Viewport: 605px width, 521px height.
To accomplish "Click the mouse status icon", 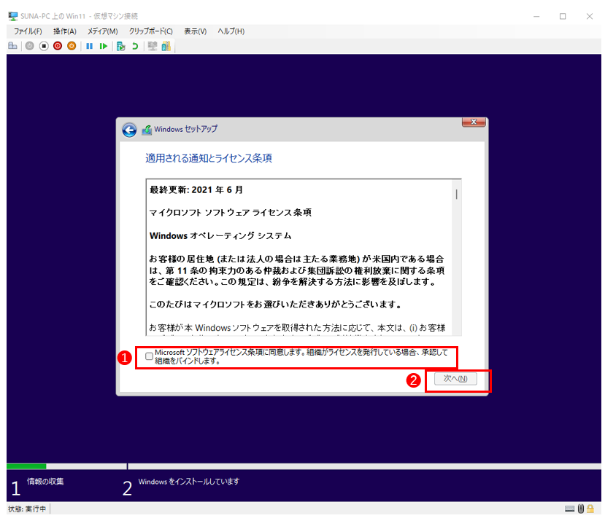I will 581,509.
